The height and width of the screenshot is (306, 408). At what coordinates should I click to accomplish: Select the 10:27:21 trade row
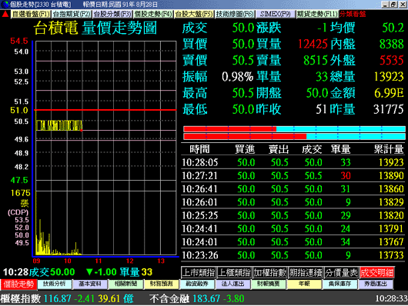coord(293,176)
